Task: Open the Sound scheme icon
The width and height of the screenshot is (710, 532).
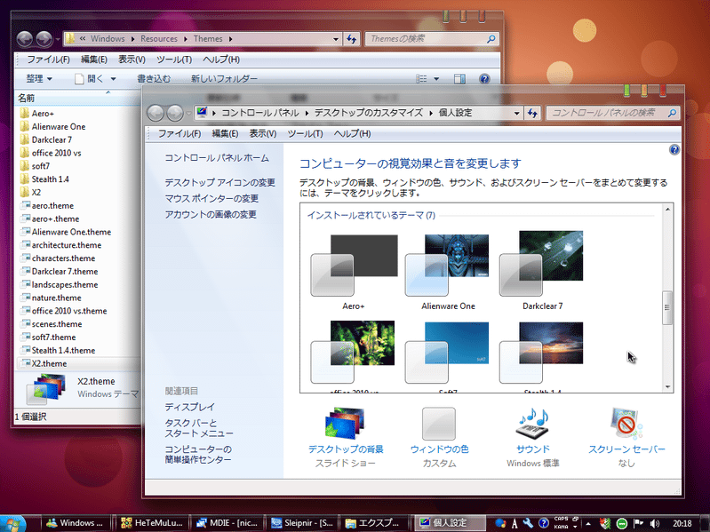Action: coord(532,423)
